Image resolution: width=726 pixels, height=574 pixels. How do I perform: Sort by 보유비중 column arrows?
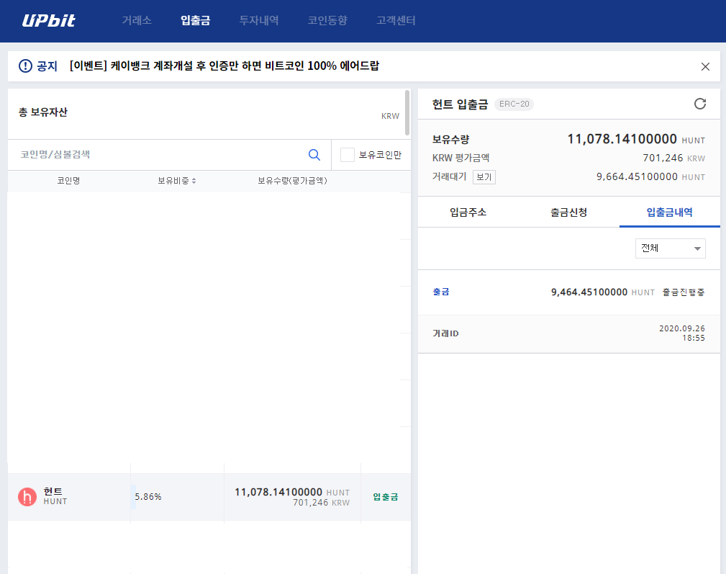tap(194, 181)
